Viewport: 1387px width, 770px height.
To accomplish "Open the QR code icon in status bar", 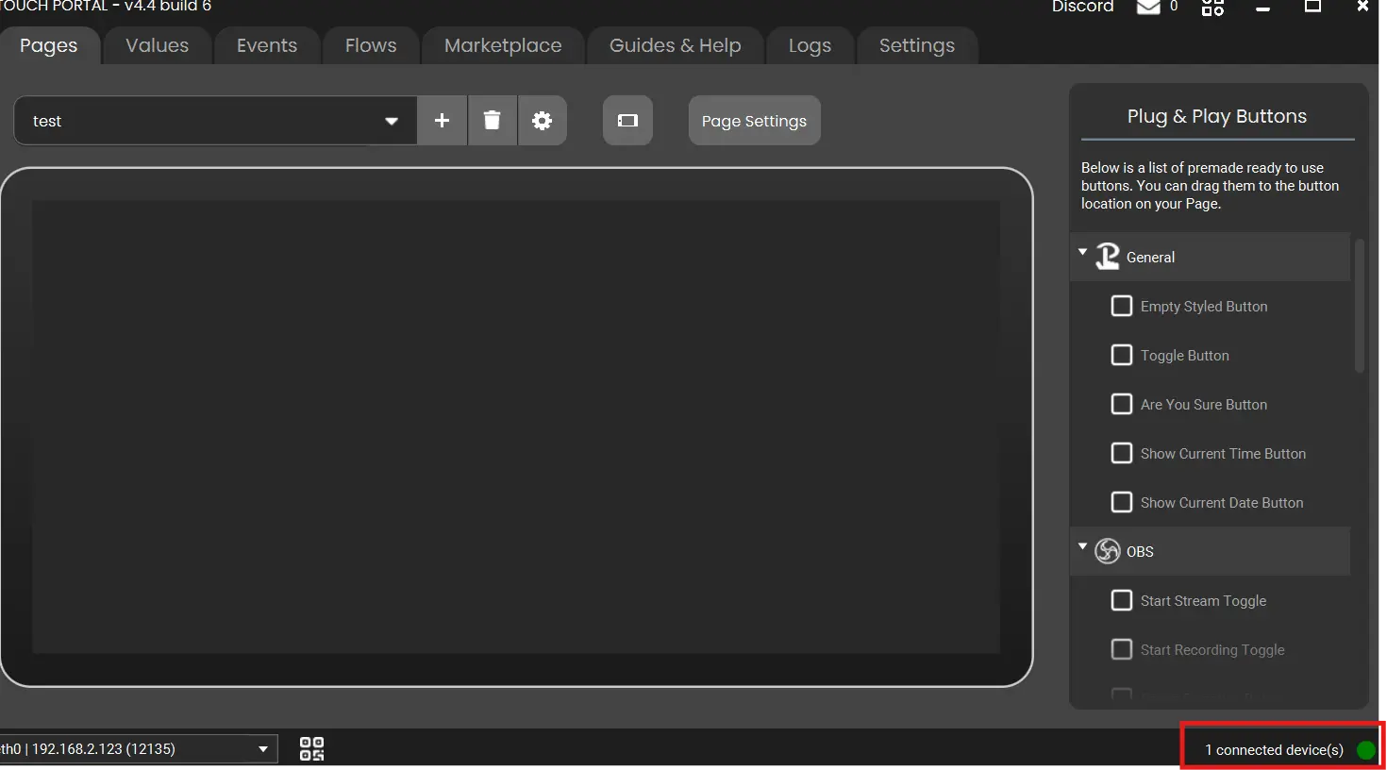I will (x=311, y=749).
